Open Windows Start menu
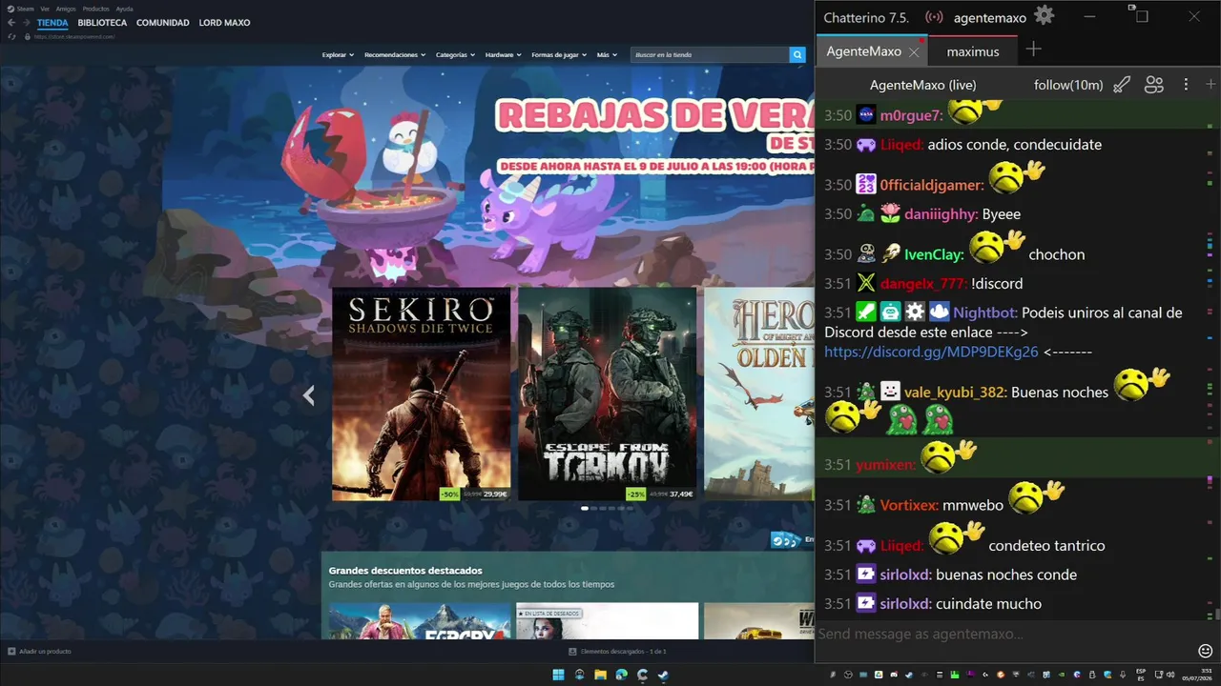The width and height of the screenshot is (1221, 686). pyautogui.click(x=558, y=675)
